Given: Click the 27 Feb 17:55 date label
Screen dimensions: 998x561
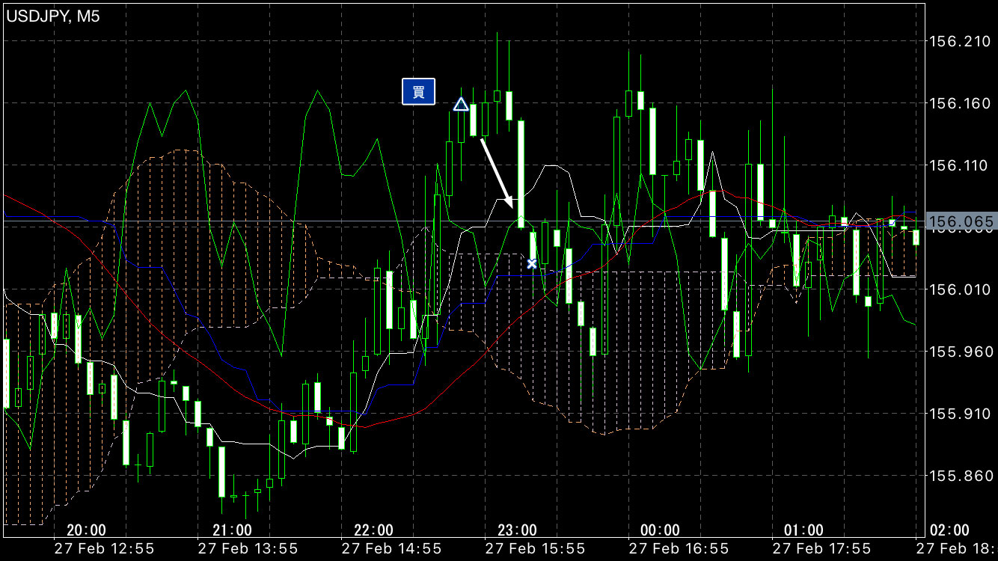Looking at the screenshot, I should (x=821, y=549).
